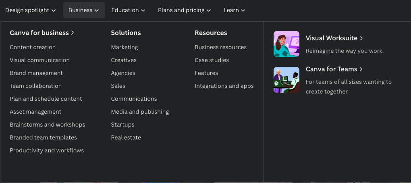
Task: Go to Integrations and apps
Action: point(224,86)
